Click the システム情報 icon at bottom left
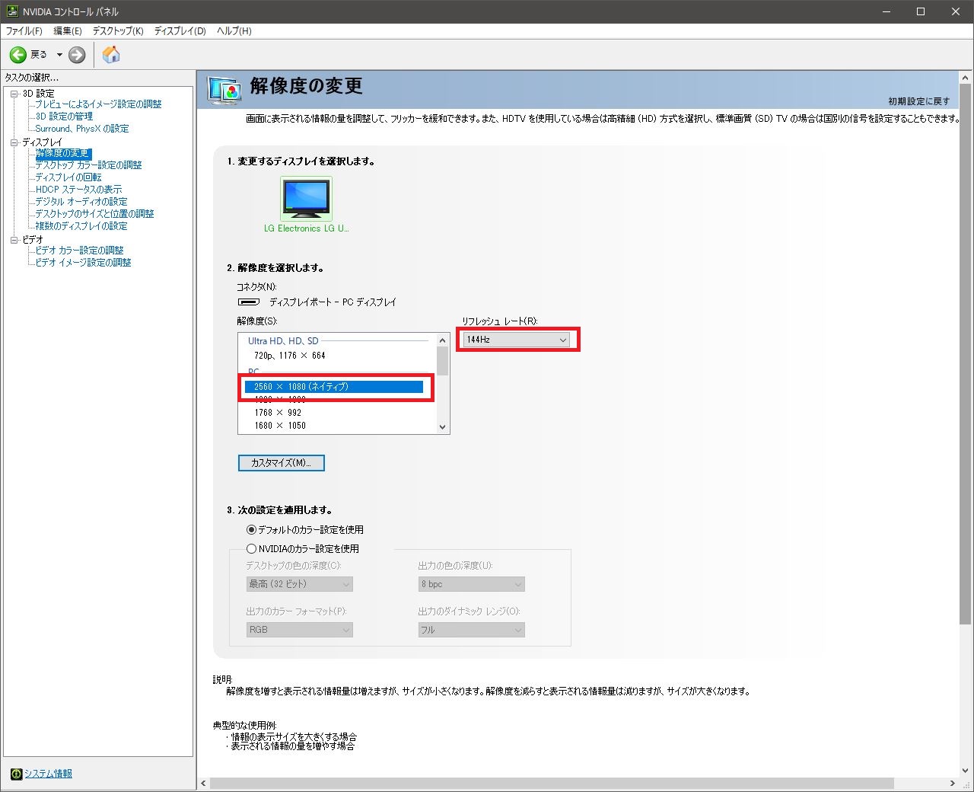Screen dimensions: 974x792 pos(16,774)
